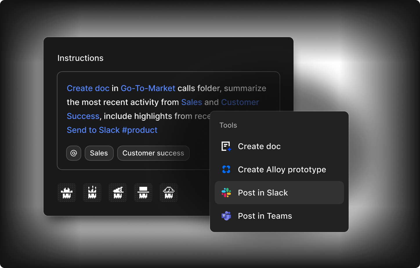Select the outlined dome helmet pixel avatar

tap(169, 193)
